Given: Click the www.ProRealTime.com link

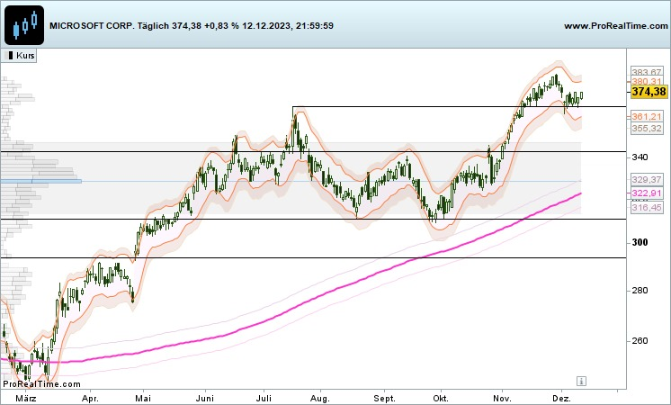Looking at the screenshot, I should [616, 26].
